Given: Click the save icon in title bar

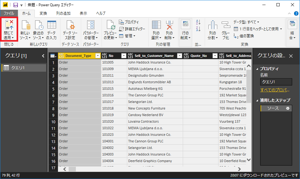Looking at the screenshot, I should point(15,5).
